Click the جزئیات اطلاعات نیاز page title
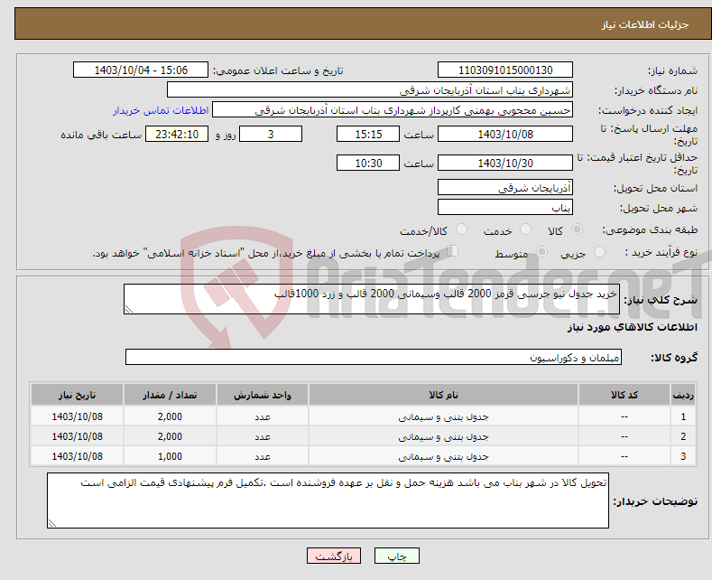The image size is (712, 580). (x=645, y=24)
